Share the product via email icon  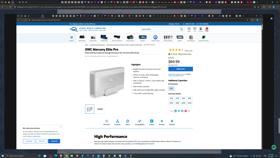coord(189,111)
